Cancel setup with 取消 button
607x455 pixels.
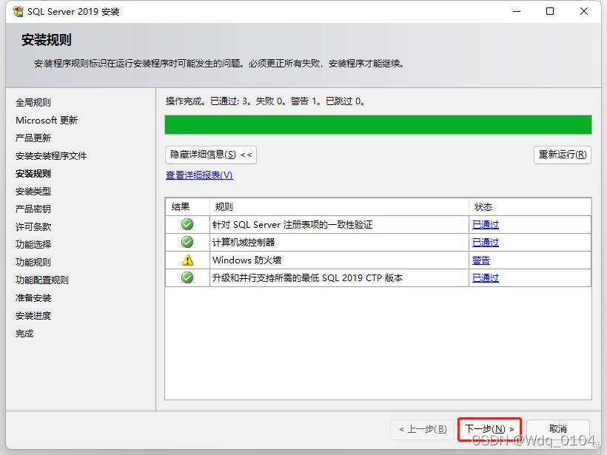557,429
